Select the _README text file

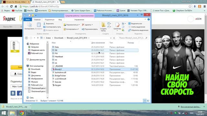pos(95,66)
